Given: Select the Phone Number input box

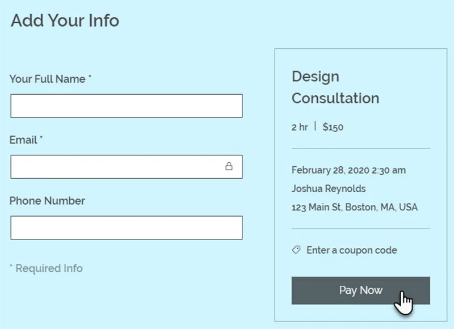Looking at the screenshot, I should coord(125,227).
